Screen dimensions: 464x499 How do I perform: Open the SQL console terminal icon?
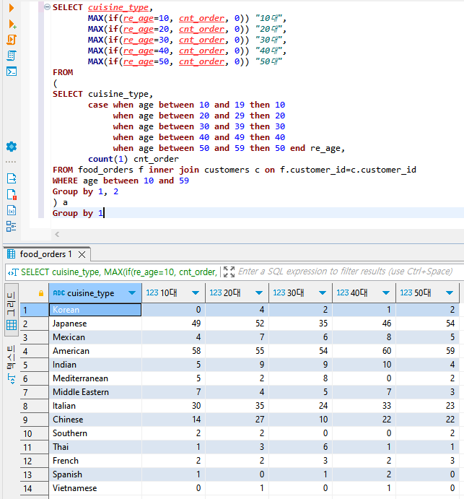click(x=12, y=71)
